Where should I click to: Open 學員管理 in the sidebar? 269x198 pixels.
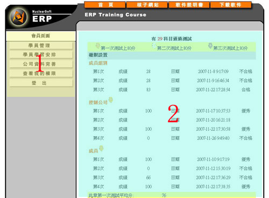coord(41,46)
